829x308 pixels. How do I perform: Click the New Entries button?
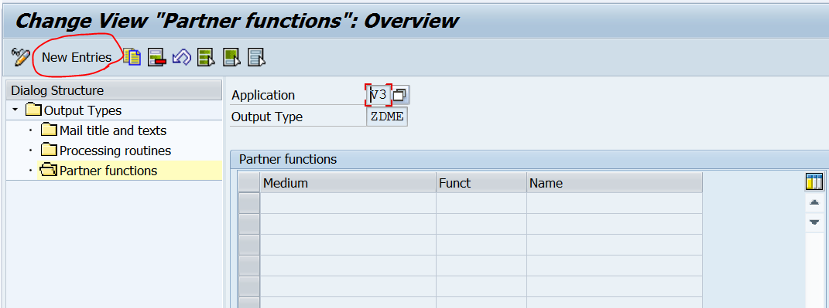pos(77,57)
